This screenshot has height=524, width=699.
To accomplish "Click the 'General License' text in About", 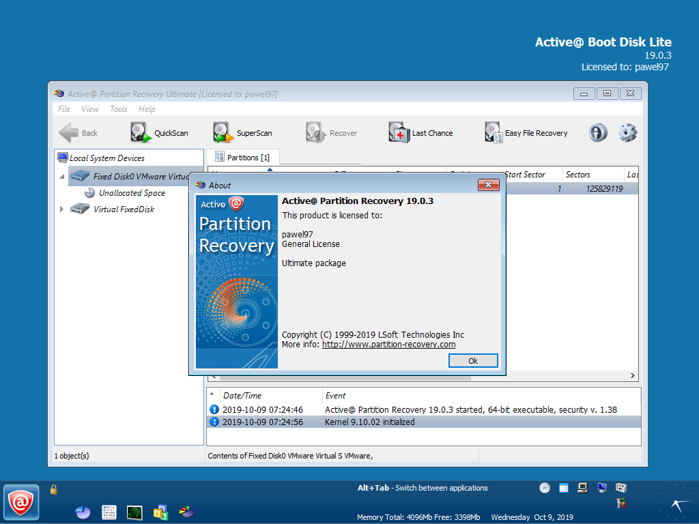I will coord(311,244).
